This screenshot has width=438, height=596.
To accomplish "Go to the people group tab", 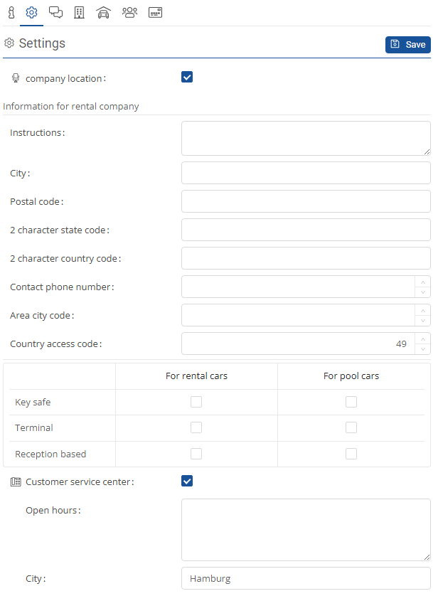I will point(129,12).
